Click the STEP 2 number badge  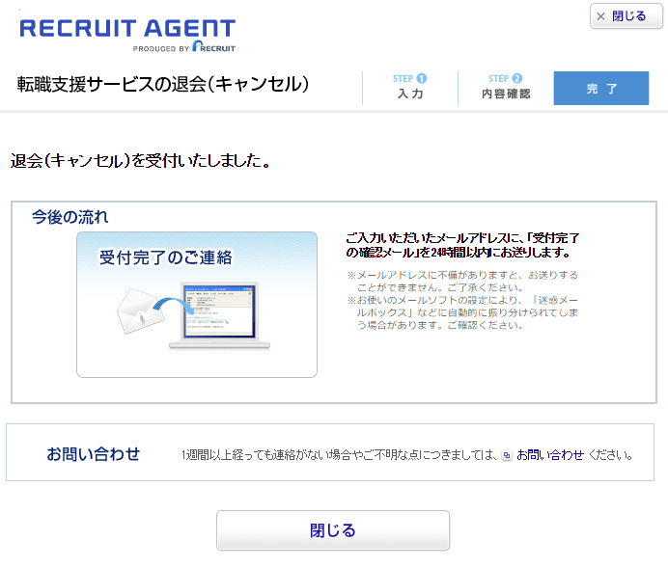[517, 79]
